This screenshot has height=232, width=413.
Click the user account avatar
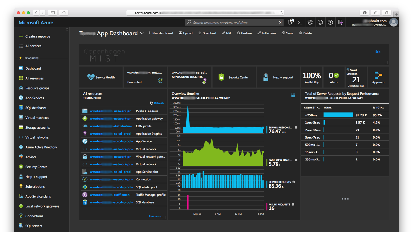(393, 22)
